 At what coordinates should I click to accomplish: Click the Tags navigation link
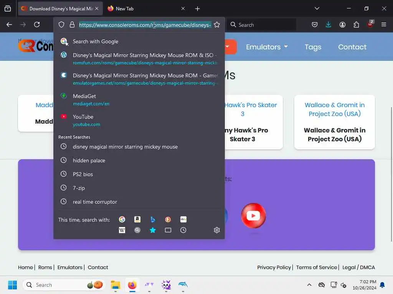tap(313, 47)
